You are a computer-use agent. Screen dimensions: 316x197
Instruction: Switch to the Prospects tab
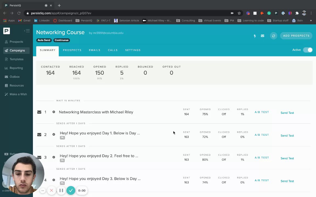click(x=72, y=50)
